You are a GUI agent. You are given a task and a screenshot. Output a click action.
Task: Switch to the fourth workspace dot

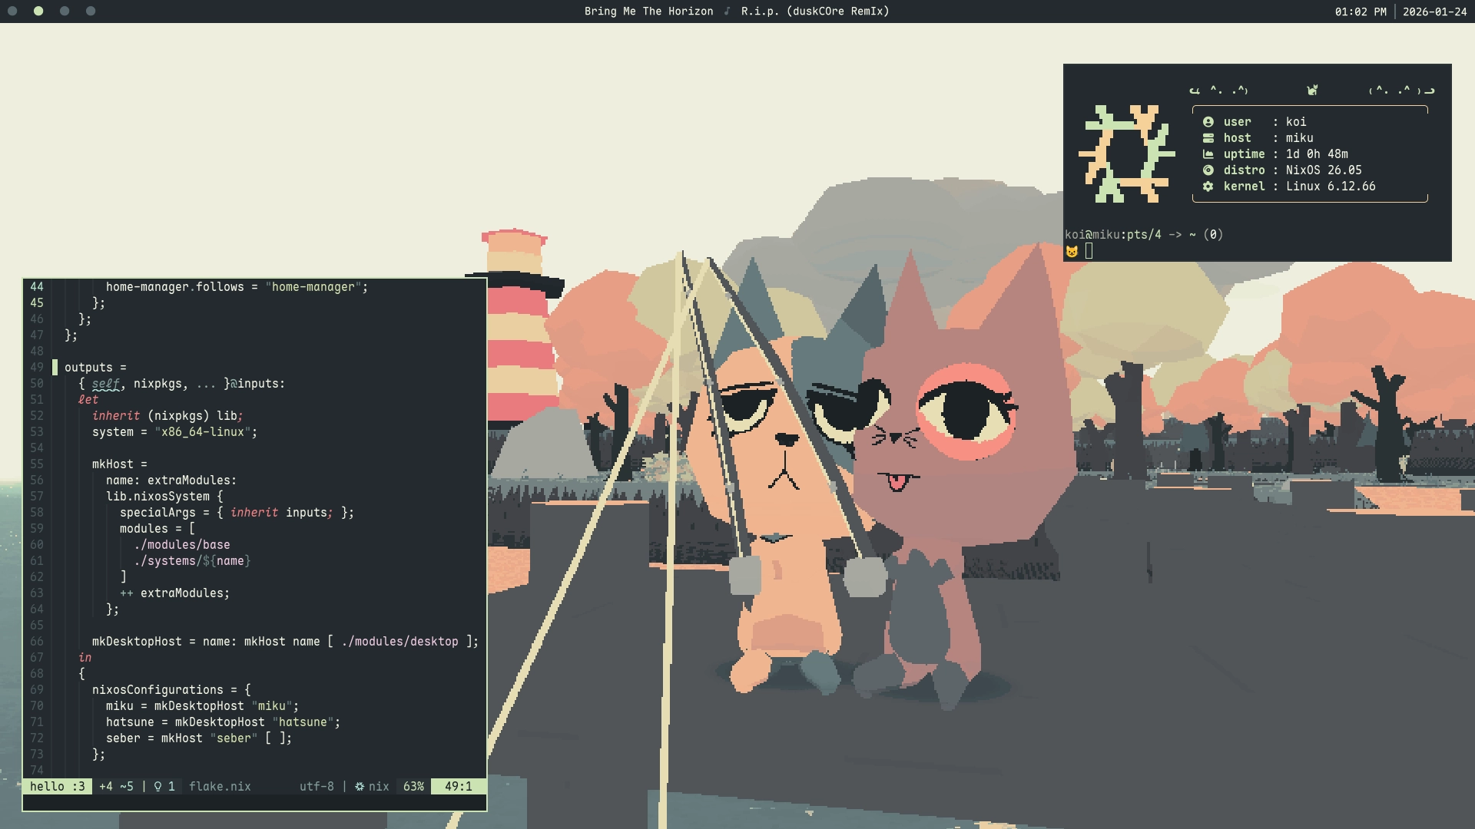coord(91,11)
